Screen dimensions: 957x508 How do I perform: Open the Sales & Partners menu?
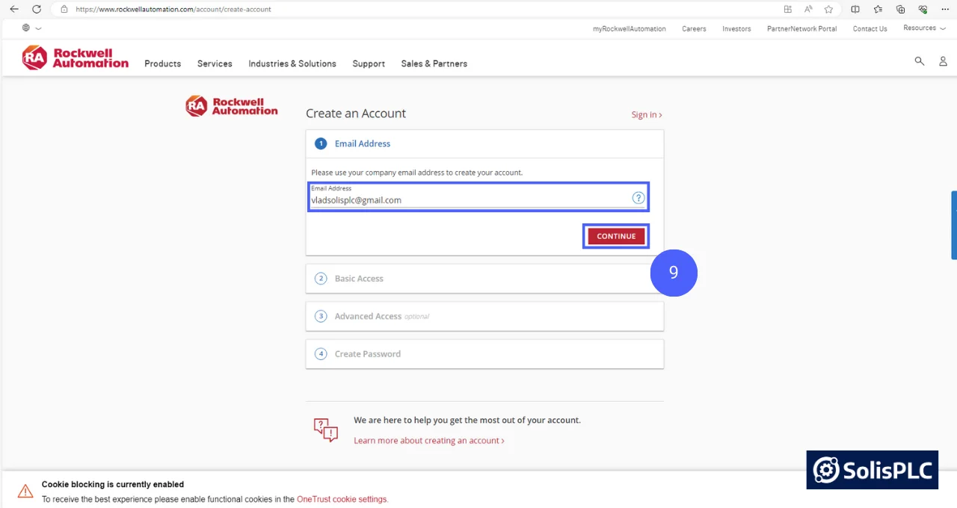click(434, 63)
